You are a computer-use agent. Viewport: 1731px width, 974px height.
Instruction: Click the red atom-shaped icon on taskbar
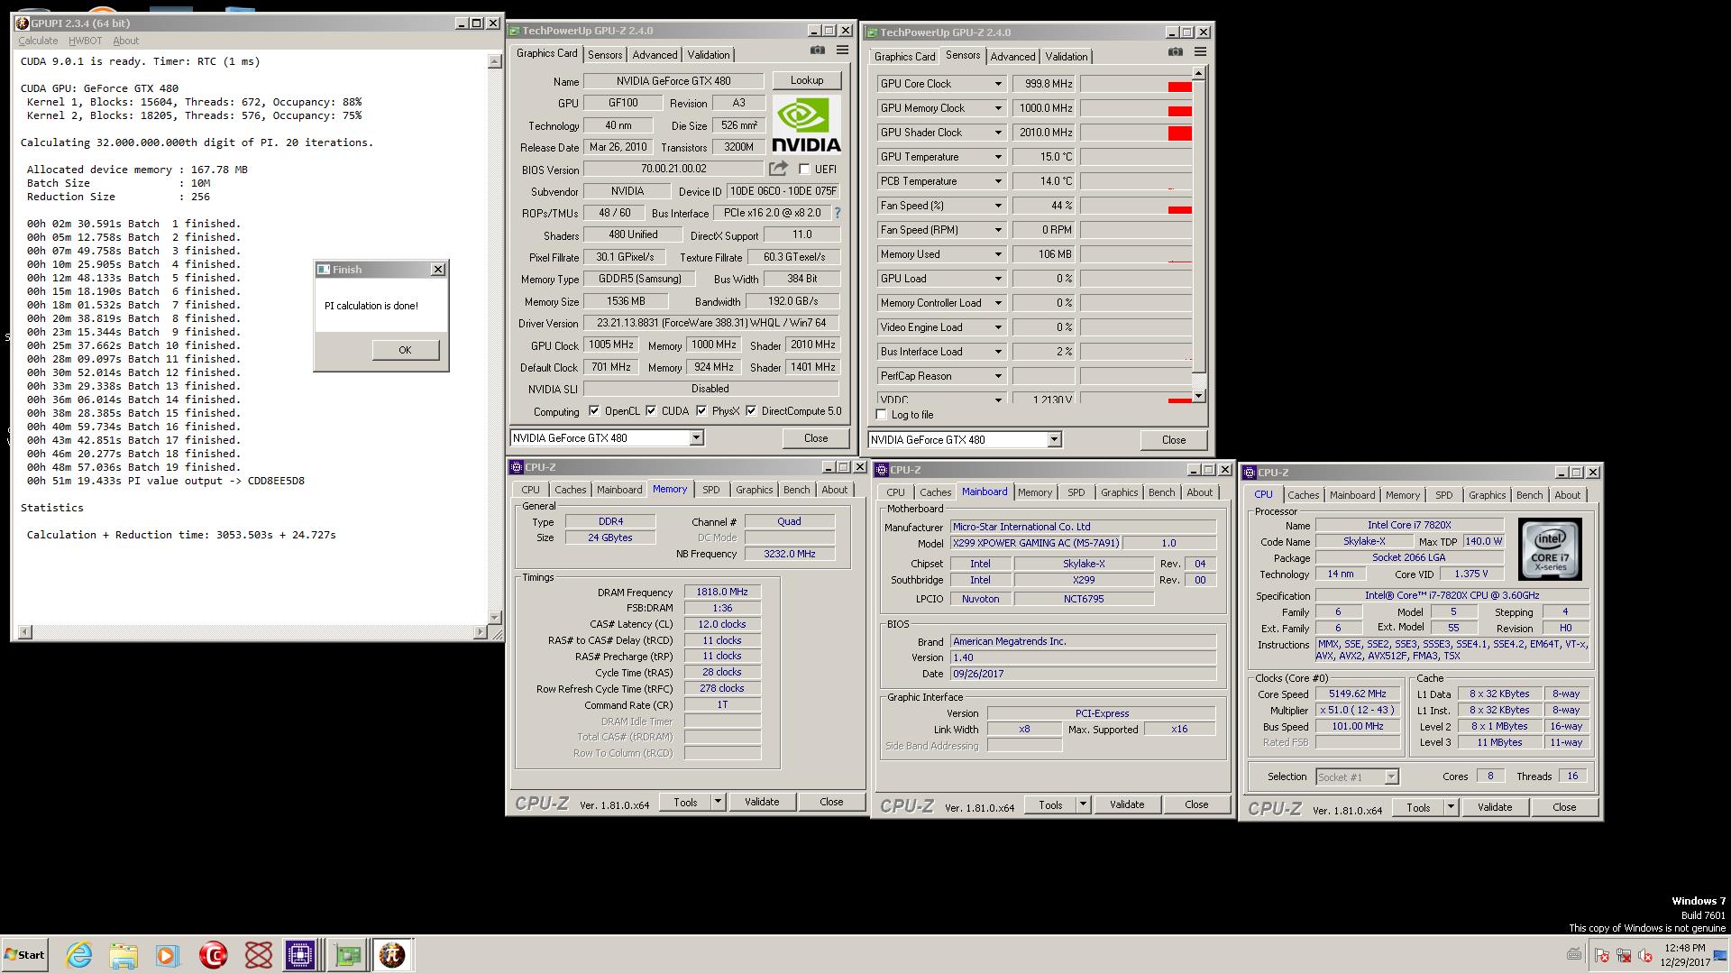tap(259, 955)
